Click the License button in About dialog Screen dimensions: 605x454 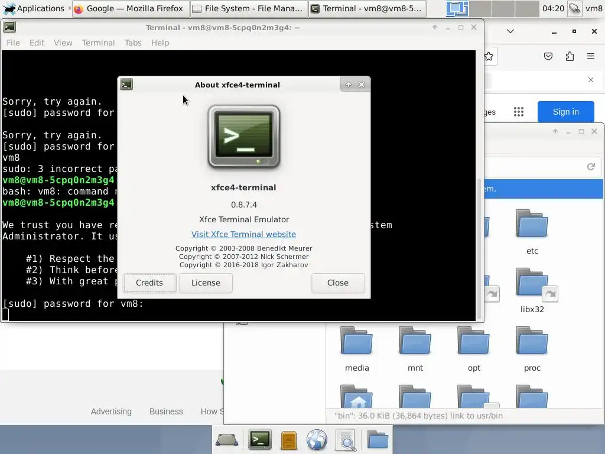pyautogui.click(x=206, y=283)
